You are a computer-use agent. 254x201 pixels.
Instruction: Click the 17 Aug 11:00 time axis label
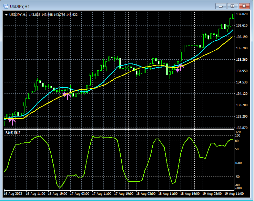102,194
